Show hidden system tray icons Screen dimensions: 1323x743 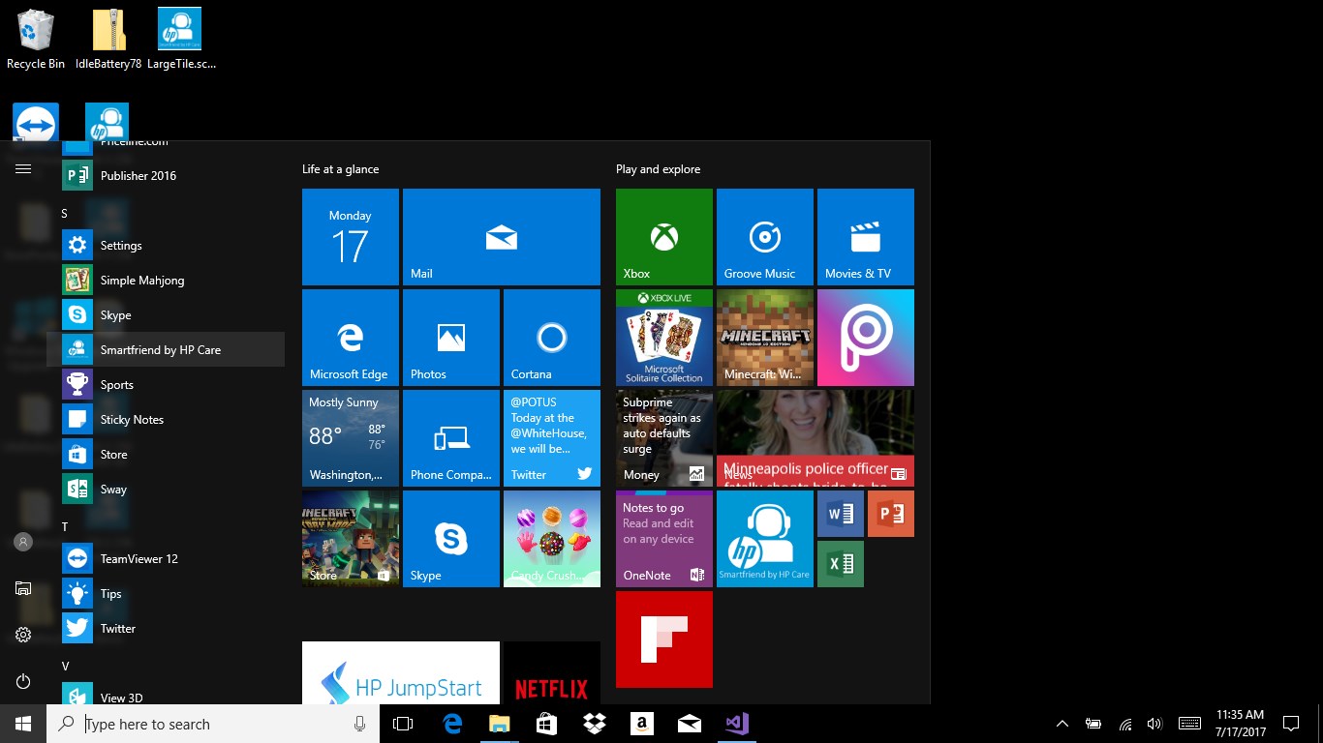tap(1062, 724)
